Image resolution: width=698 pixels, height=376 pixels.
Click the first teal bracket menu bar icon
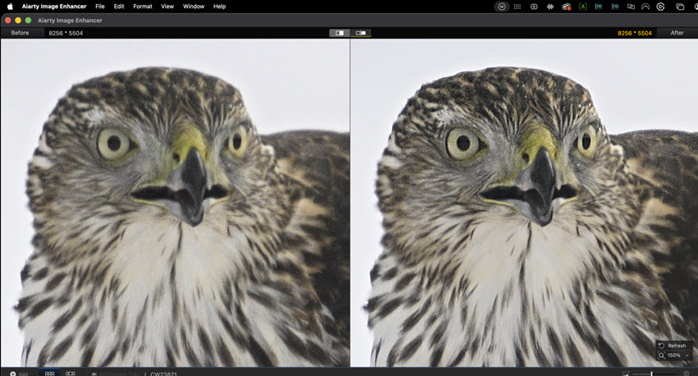tap(599, 7)
